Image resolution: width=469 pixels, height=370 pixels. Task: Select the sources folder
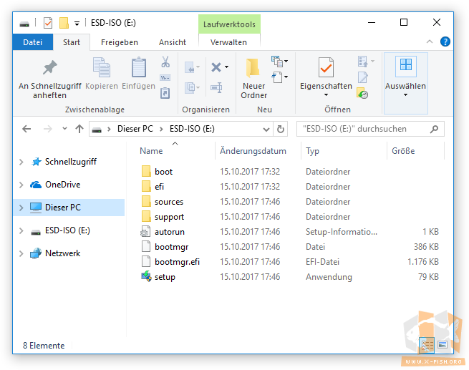point(169,202)
